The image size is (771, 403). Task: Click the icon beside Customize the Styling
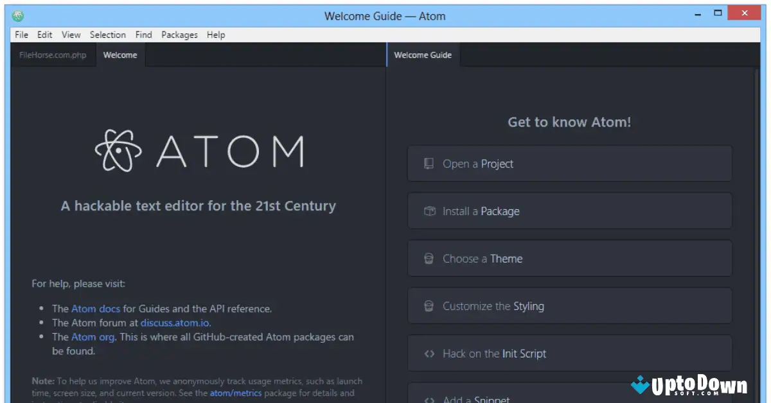[429, 306]
